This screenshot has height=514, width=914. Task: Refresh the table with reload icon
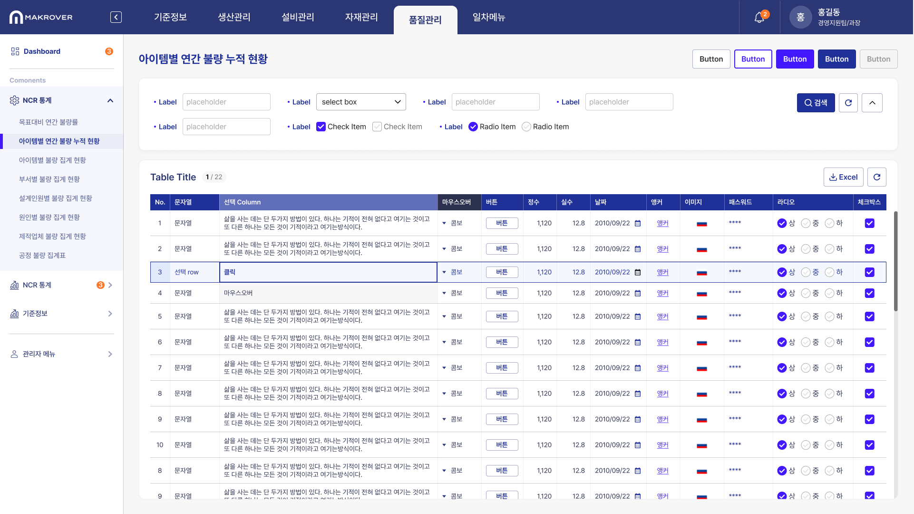click(877, 177)
